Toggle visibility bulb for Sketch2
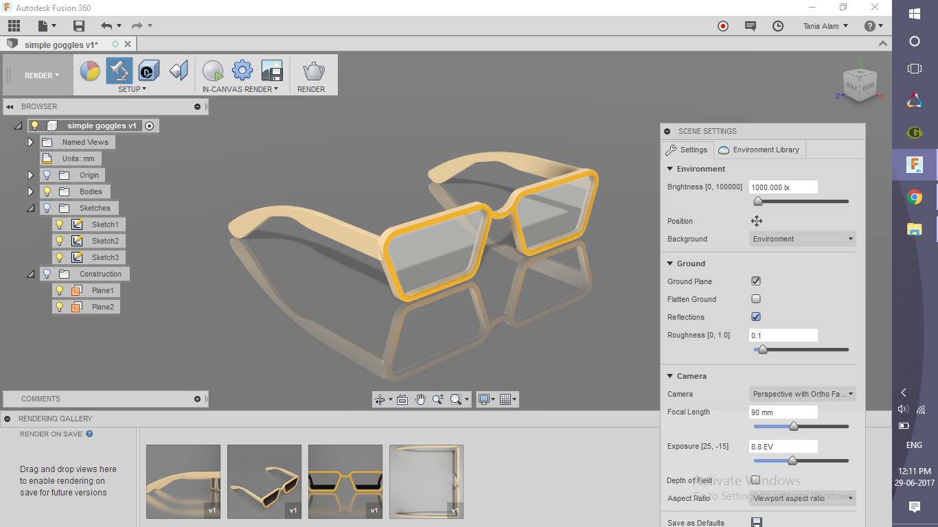The image size is (938, 527). click(60, 241)
